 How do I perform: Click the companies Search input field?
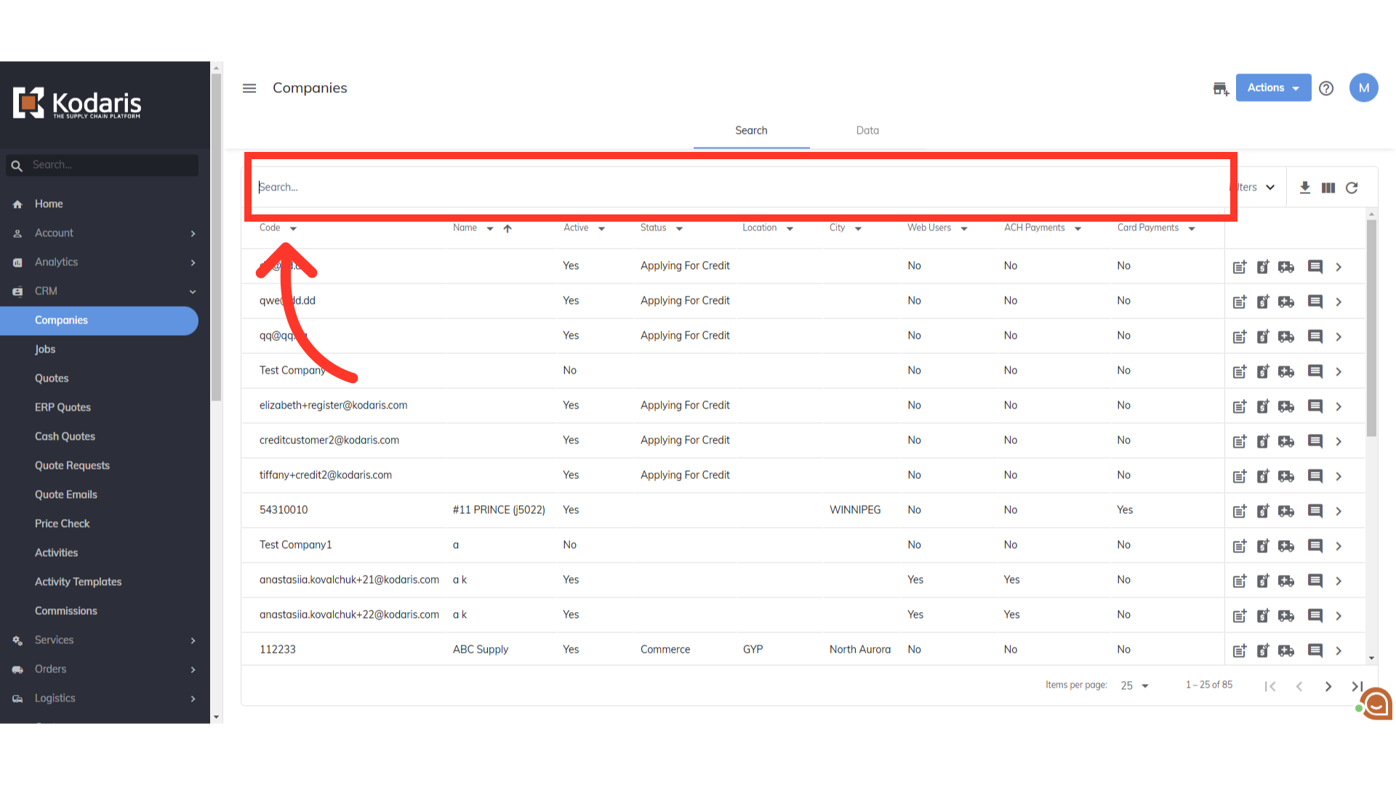point(727,187)
